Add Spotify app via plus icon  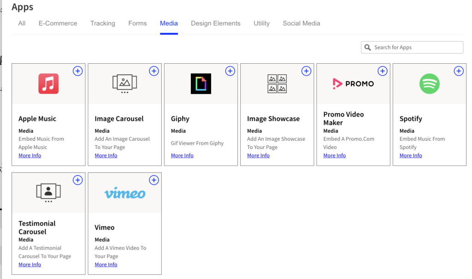459,71
